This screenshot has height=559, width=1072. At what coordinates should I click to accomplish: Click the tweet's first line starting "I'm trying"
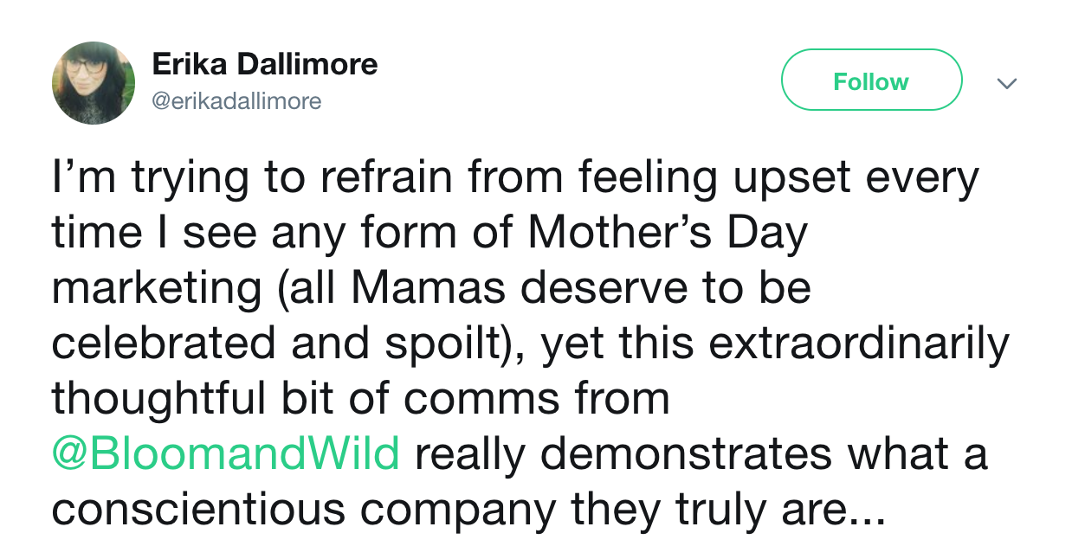[515, 179]
